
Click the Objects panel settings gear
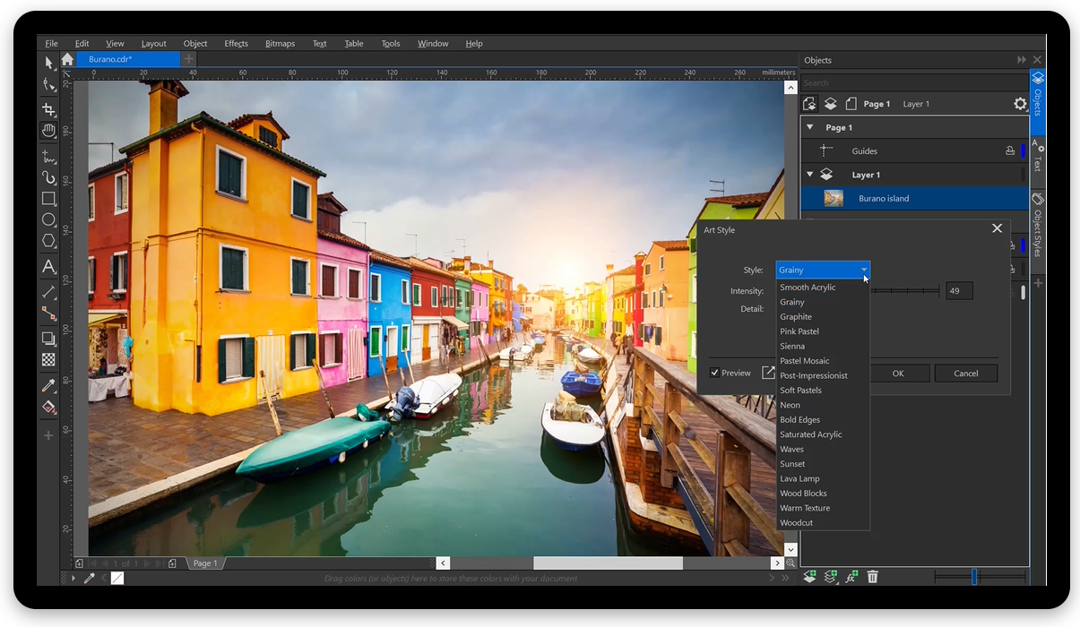pos(1020,104)
